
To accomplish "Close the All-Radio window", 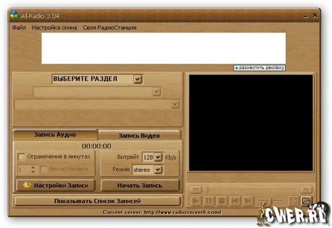I will tap(315, 15).
